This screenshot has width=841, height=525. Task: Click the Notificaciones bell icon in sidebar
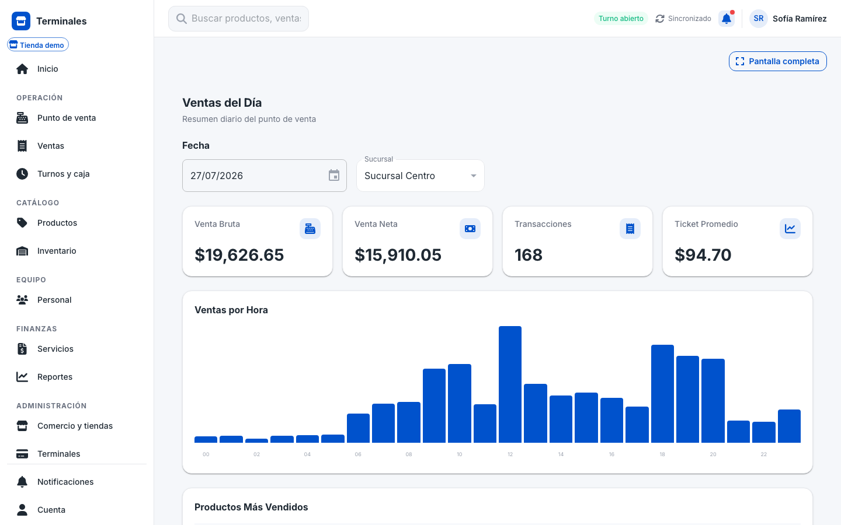point(22,482)
